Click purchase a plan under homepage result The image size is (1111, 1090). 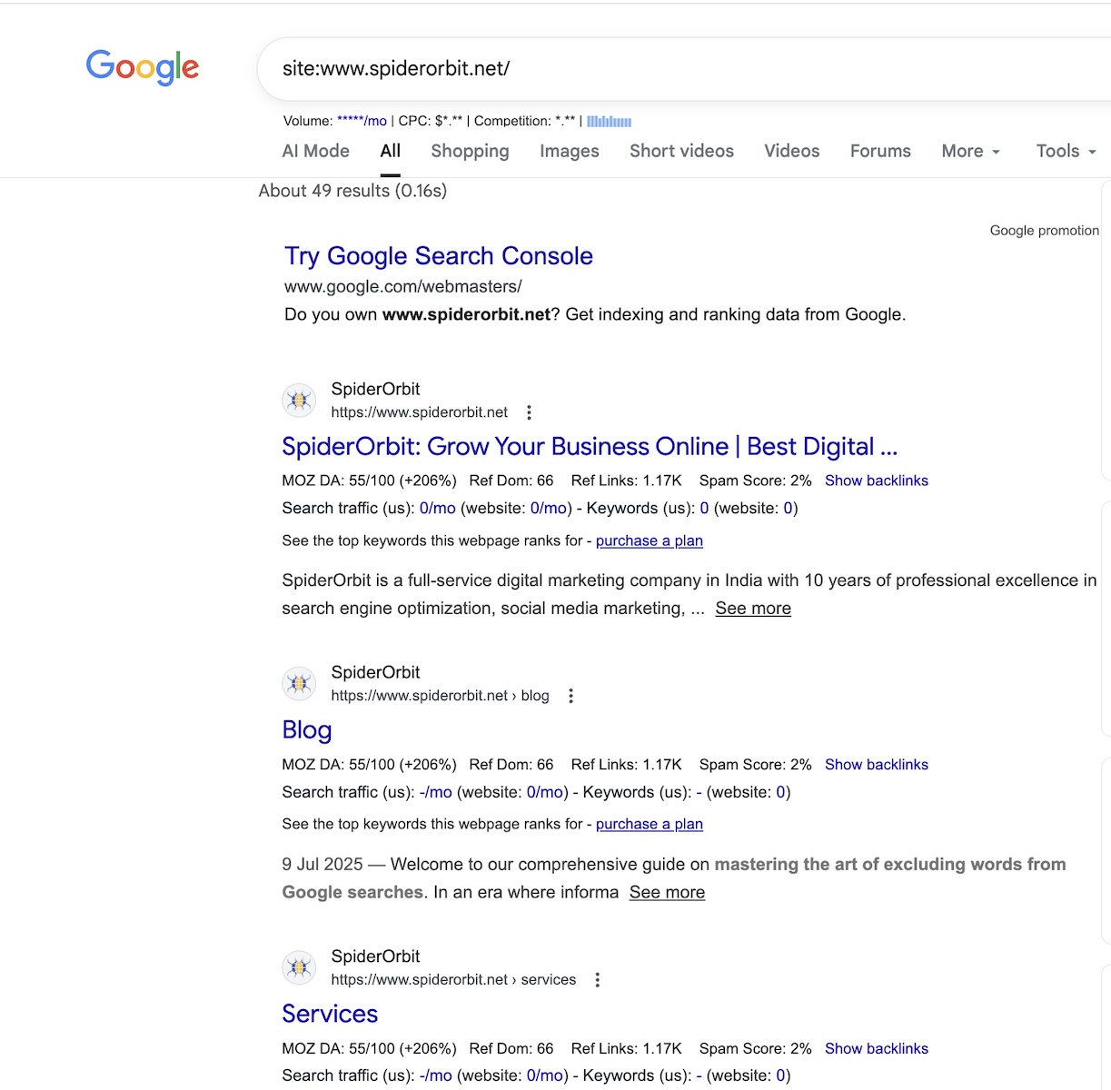click(x=649, y=540)
